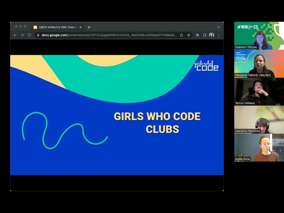Click the GIRLS WHO CODE CLUBS title

coord(157,122)
